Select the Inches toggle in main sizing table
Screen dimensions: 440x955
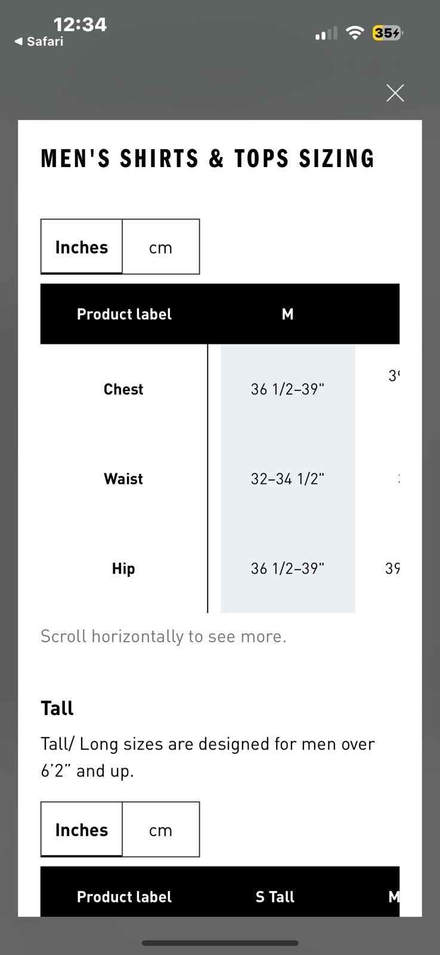point(82,247)
